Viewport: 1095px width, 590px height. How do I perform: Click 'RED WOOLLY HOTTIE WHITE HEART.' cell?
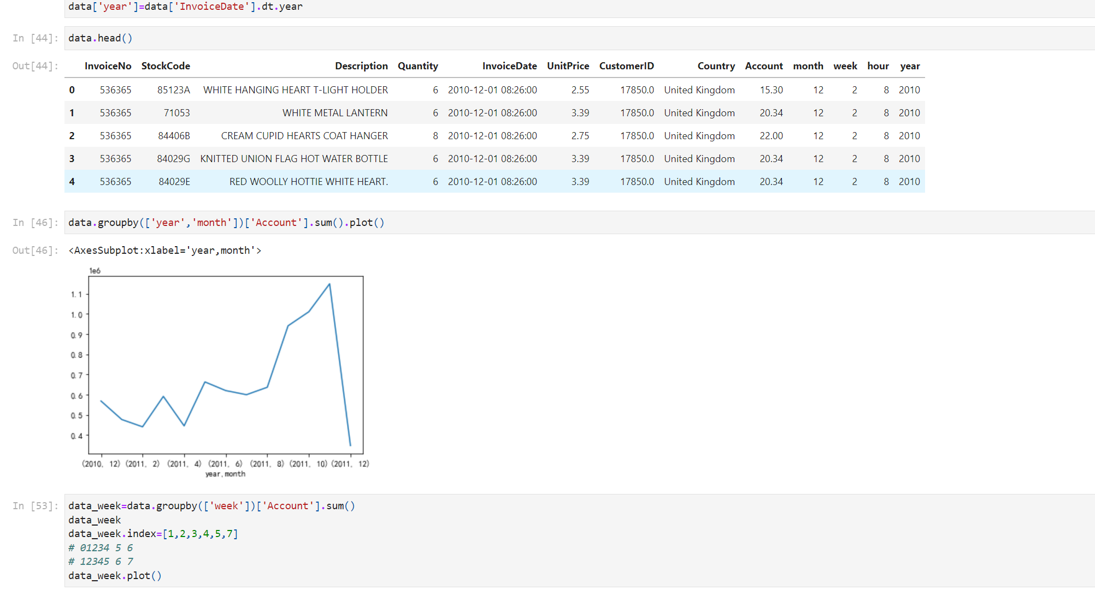tap(309, 182)
